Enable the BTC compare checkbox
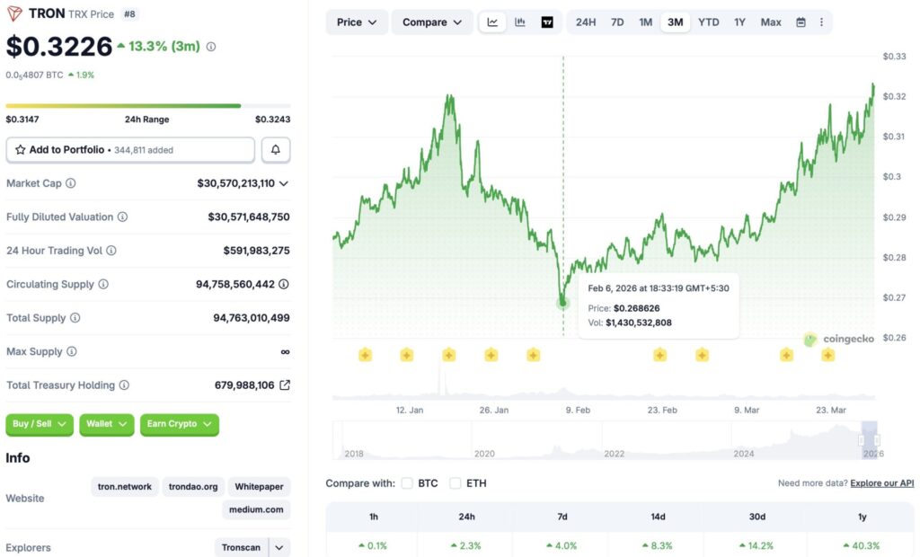 pos(408,482)
